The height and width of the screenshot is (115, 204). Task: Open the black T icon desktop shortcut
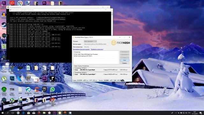coord(52,79)
